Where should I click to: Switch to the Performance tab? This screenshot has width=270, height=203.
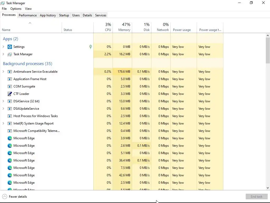[28, 15]
